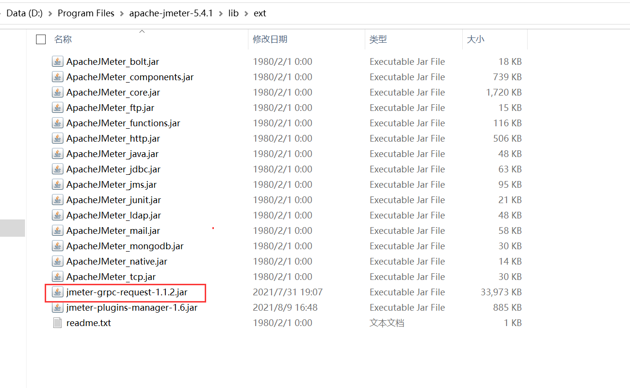Click the ApacheJMeter_core.jar file icon
The width and height of the screenshot is (630, 388).
coord(58,92)
